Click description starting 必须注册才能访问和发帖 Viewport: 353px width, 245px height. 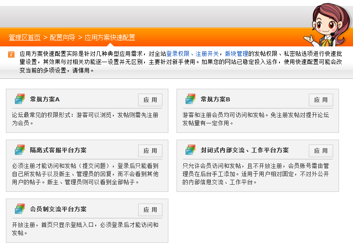coord(85,174)
